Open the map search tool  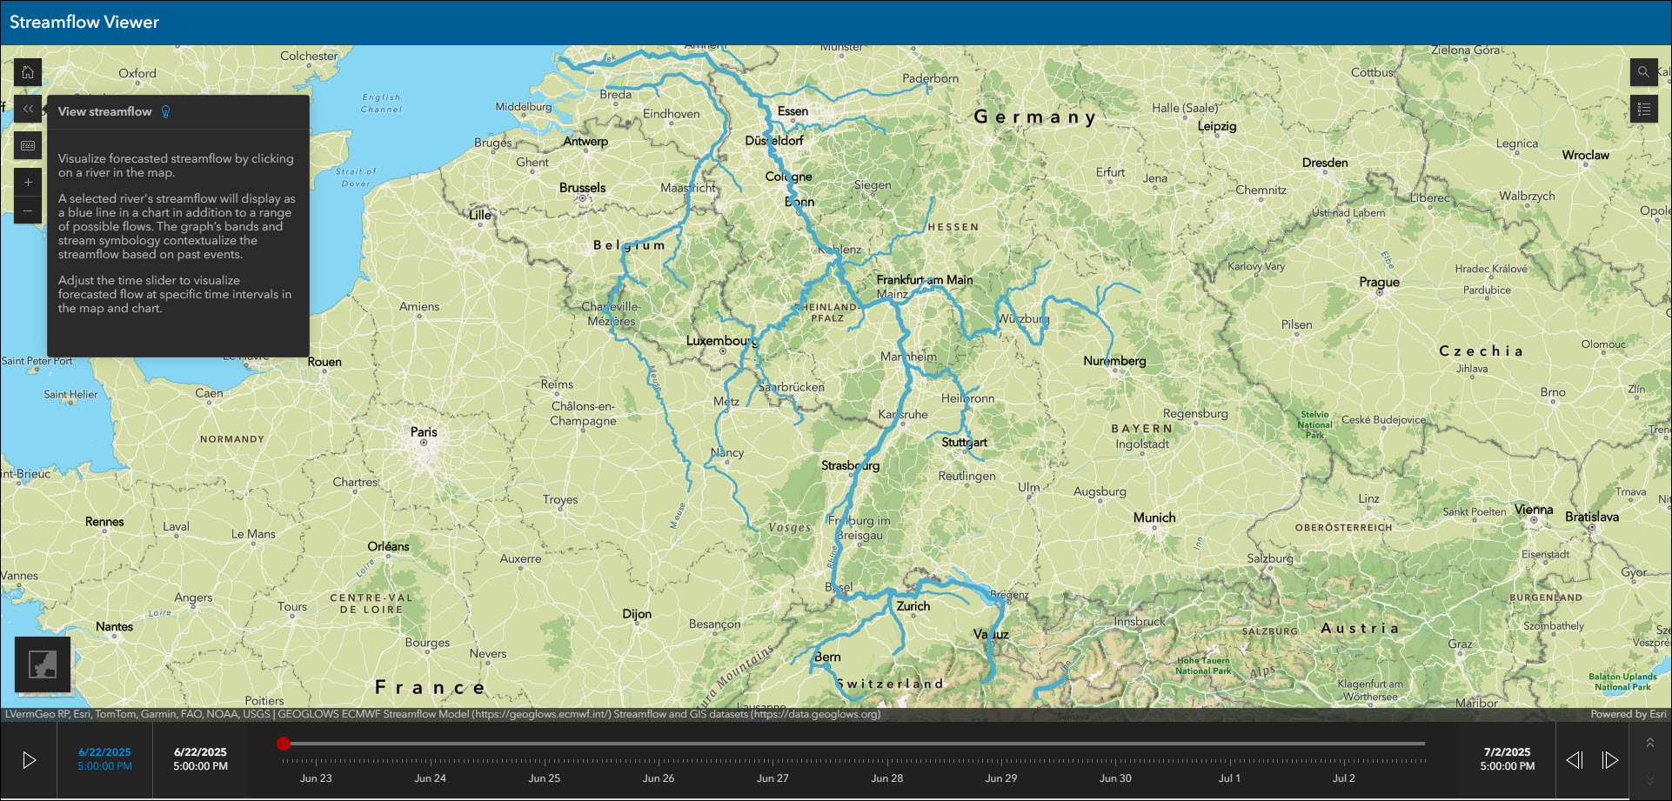coord(1643,72)
